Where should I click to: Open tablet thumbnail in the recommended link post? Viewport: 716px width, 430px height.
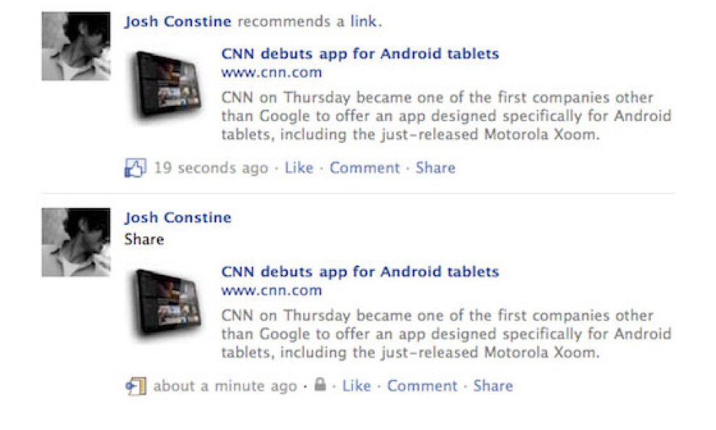click(166, 86)
